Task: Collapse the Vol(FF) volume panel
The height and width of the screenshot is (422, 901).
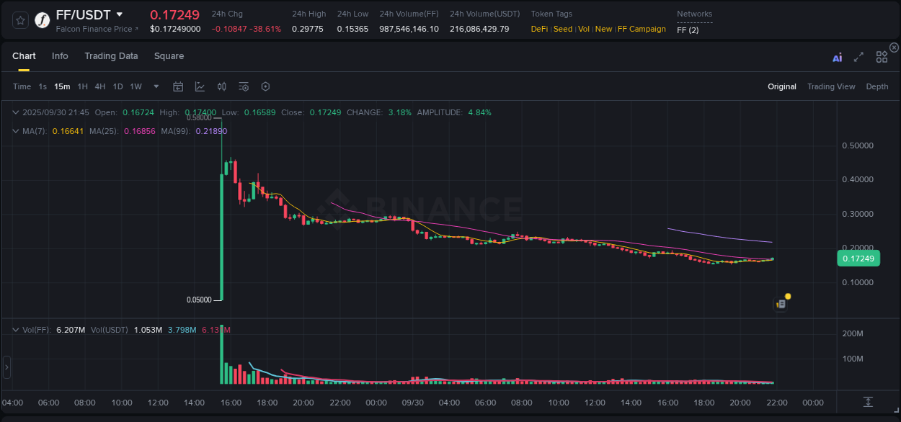Action: 16,329
